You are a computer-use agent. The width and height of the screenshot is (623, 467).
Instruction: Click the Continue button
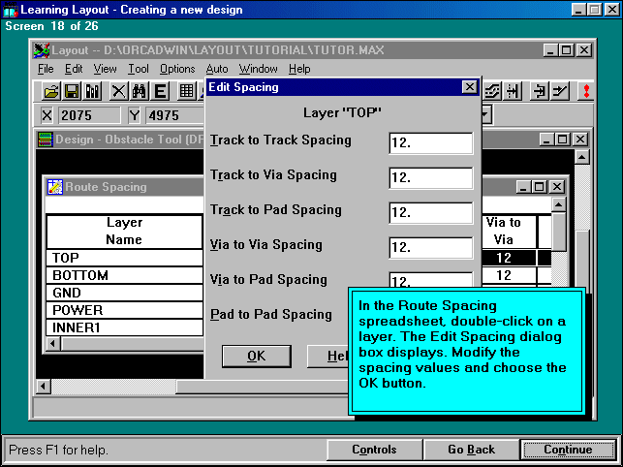pos(568,450)
